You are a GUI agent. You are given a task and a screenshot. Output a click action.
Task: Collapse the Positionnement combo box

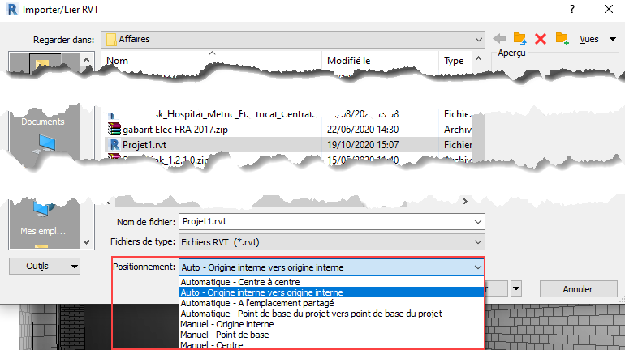click(478, 267)
